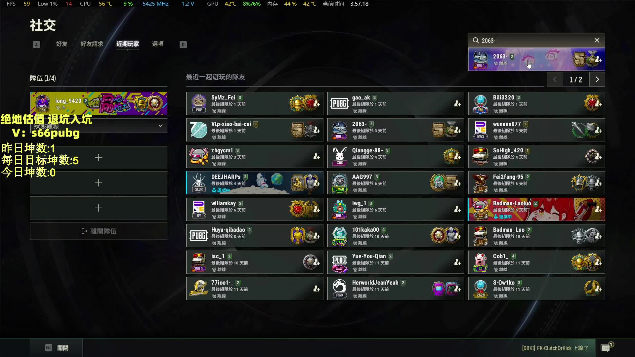Open chat message icon with notification badge
This screenshot has height=357, width=635.
606,348
